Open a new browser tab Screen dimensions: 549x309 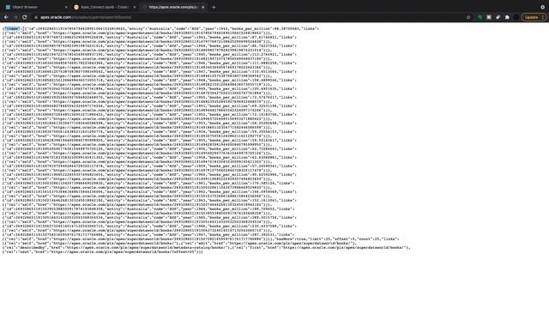pyautogui.click(x=214, y=7)
